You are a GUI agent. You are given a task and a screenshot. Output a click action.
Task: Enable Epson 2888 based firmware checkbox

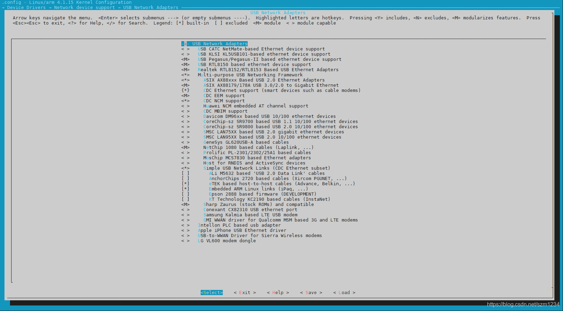[185, 194]
